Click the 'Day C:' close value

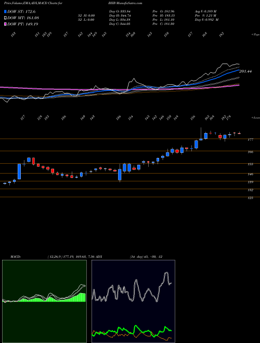(120, 24)
